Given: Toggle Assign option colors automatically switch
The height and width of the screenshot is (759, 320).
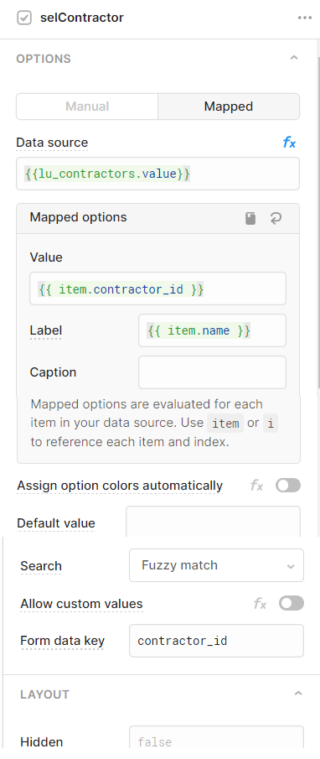Looking at the screenshot, I should click(288, 486).
